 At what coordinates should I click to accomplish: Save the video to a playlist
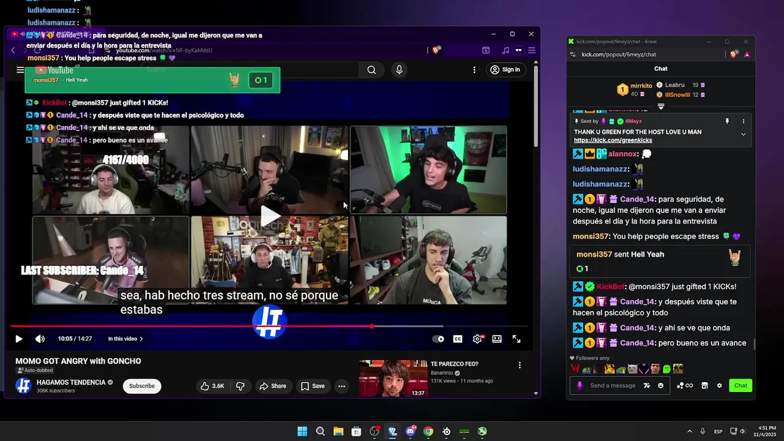tap(312, 386)
